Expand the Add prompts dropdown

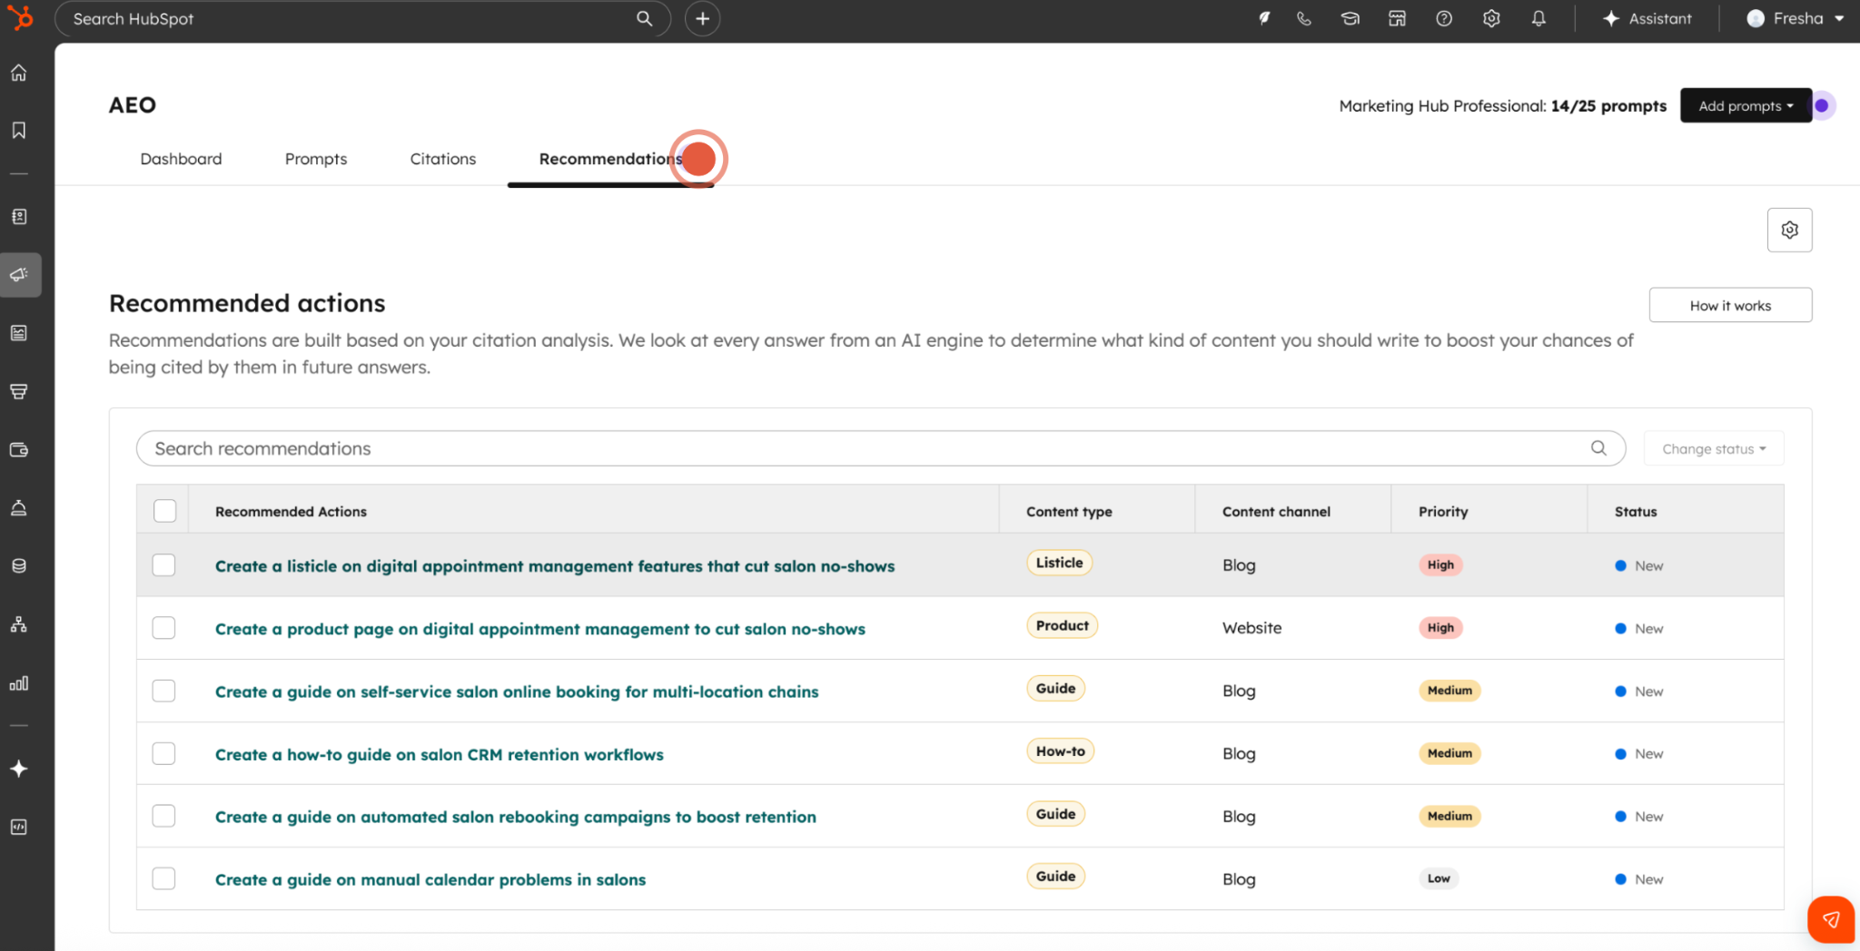pyautogui.click(x=1746, y=105)
